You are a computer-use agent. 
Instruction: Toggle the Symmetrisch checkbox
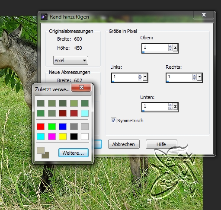pos(113,121)
